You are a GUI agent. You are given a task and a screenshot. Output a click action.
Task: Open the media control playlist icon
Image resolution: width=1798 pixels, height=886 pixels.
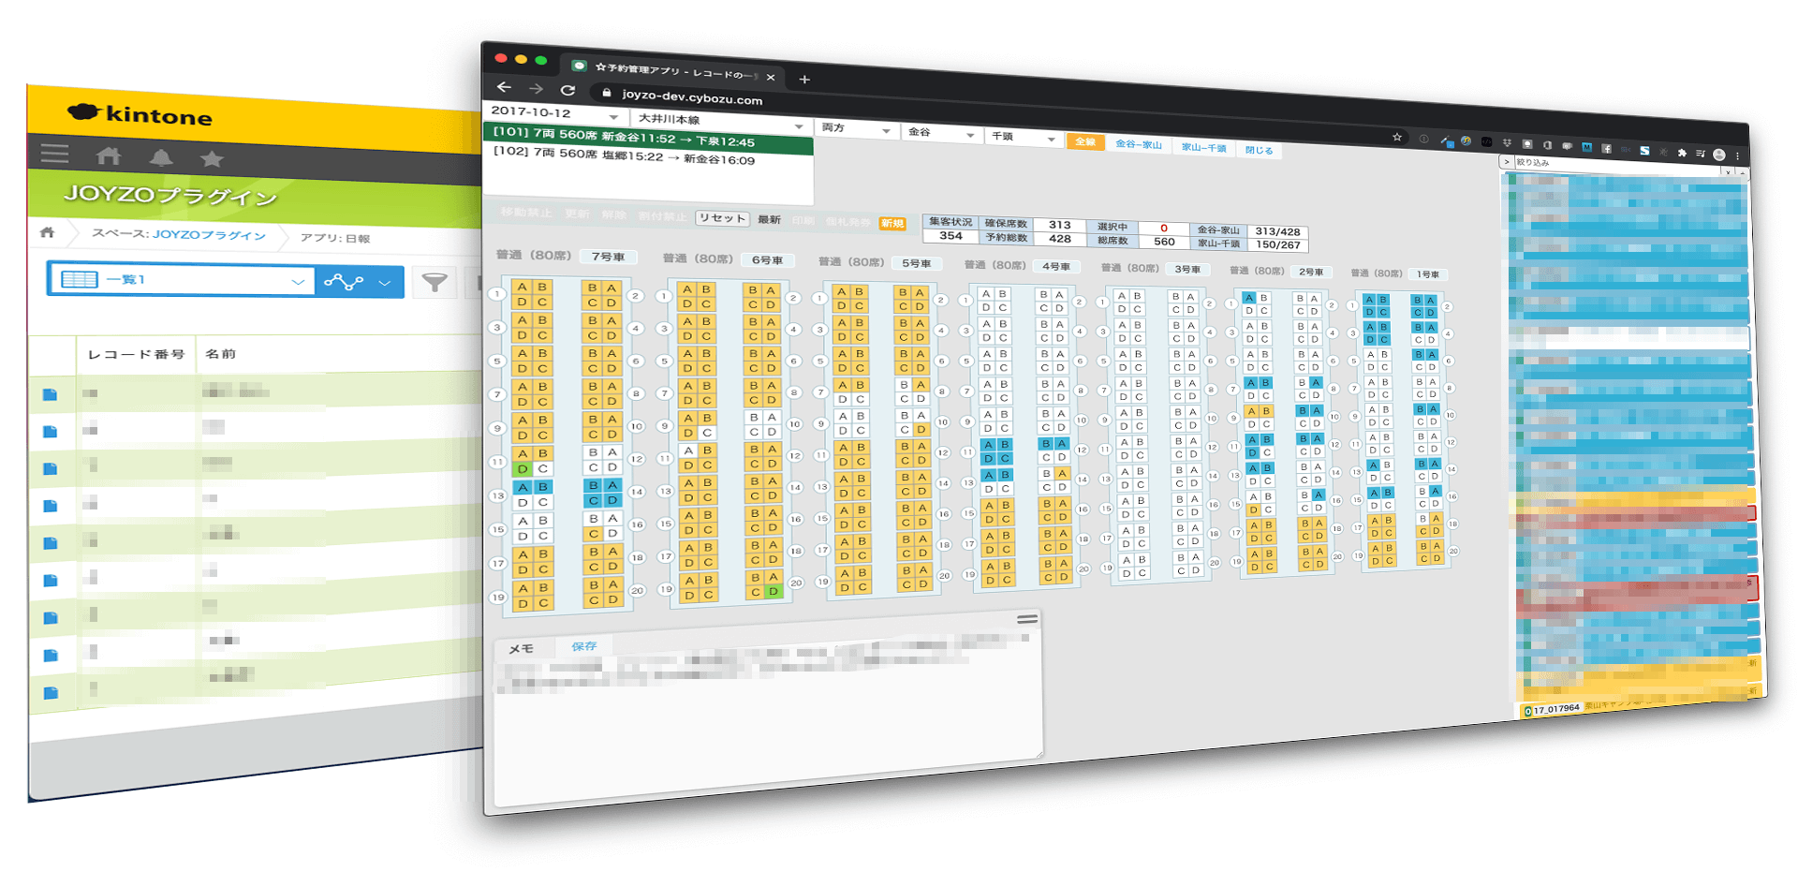coord(1701,153)
